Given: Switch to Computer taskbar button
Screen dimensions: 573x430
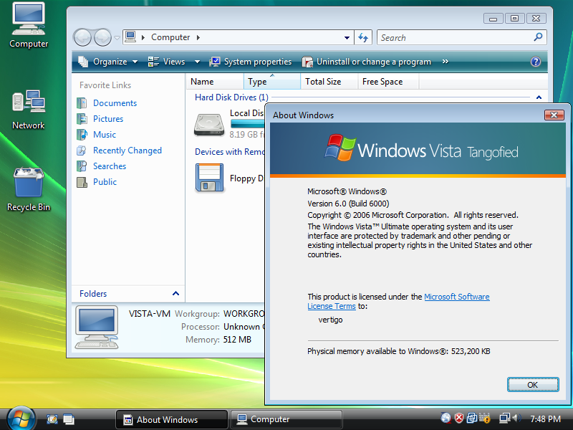Looking at the screenshot, I should (x=286, y=419).
